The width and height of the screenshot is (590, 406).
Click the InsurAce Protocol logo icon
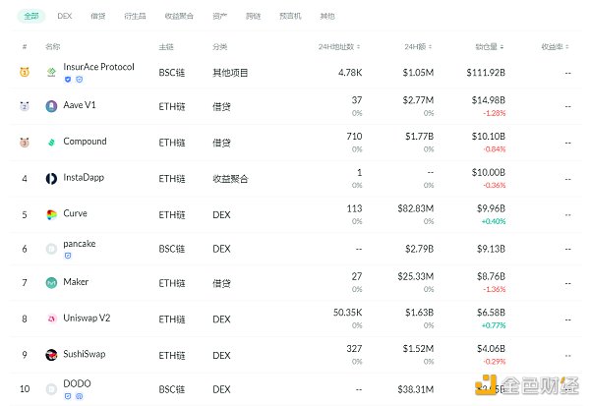coord(52,72)
